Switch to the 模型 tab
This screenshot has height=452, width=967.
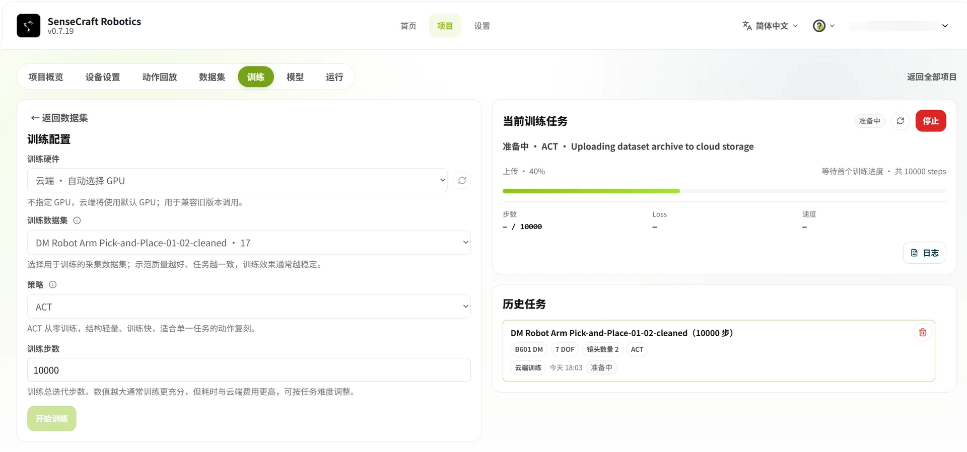[295, 77]
